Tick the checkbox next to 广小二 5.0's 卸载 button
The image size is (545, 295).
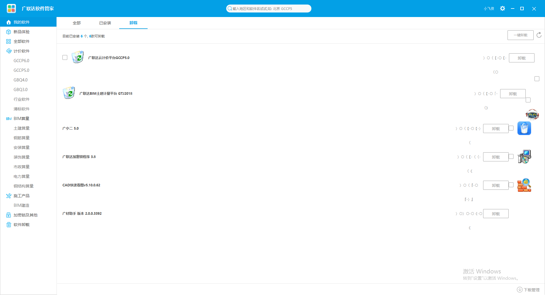tap(511, 128)
